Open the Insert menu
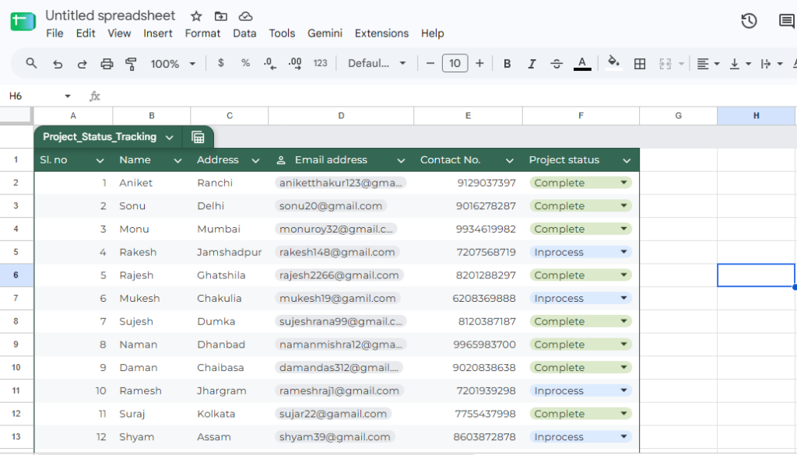 (x=157, y=33)
